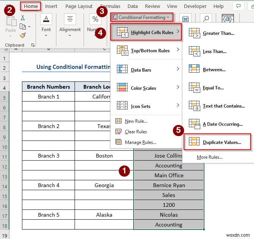This screenshot has width=254, height=239.
Task: Click the Cells group icon
Action: click(x=185, y=19)
